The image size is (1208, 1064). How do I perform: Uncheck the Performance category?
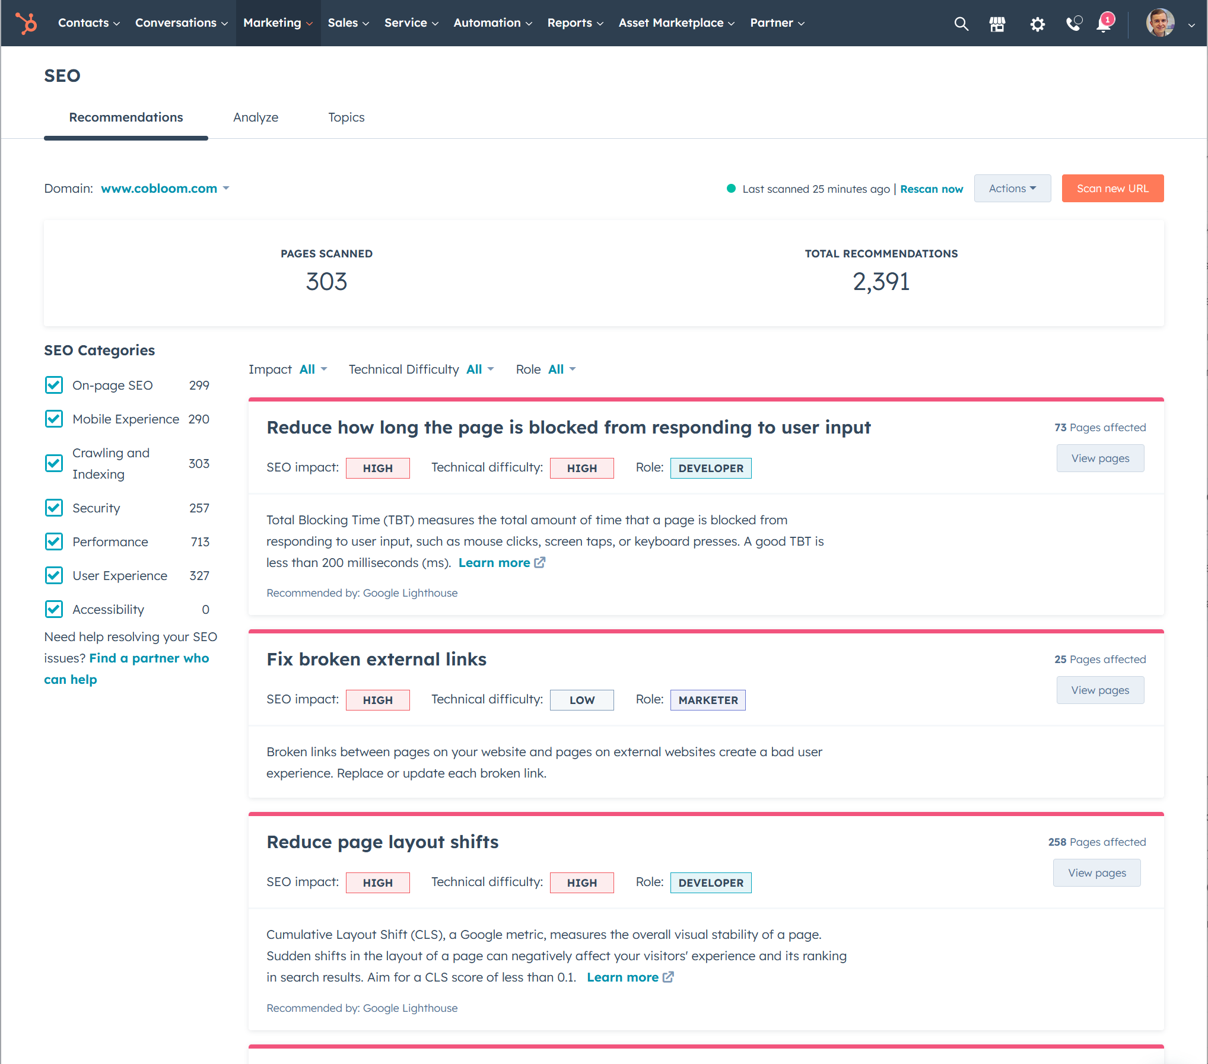[x=54, y=541]
